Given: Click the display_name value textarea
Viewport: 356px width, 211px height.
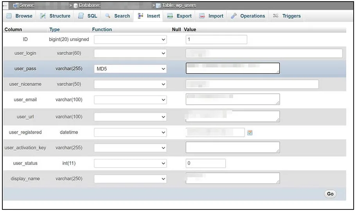Looking at the screenshot, I should pos(233,178).
